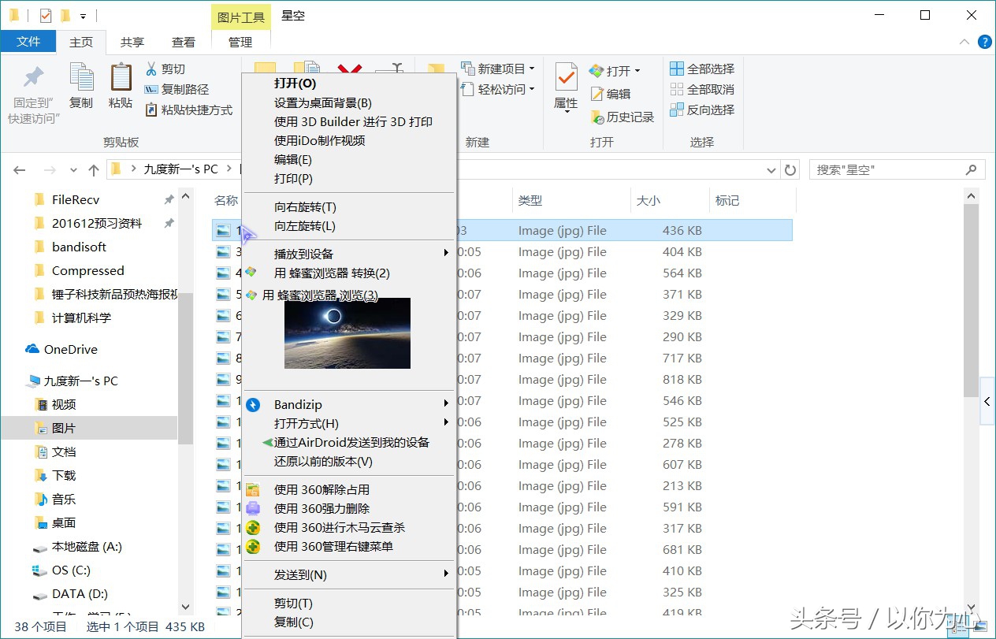Click the Back navigation arrow
This screenshot has height=639, width=996.
pyautogui.click(x=19, y=169)
